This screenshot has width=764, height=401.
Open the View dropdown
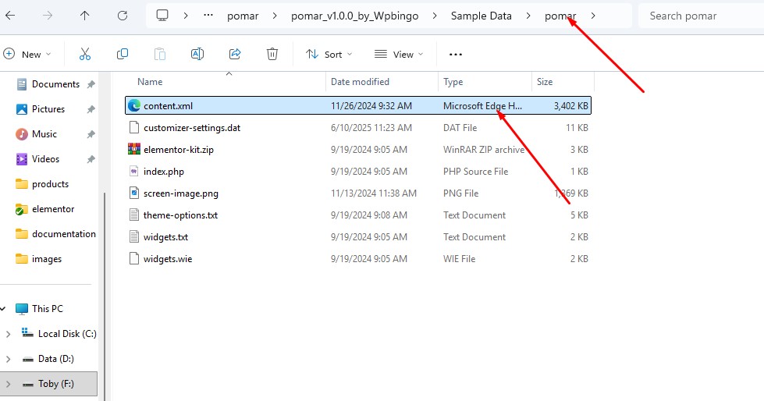399,54
